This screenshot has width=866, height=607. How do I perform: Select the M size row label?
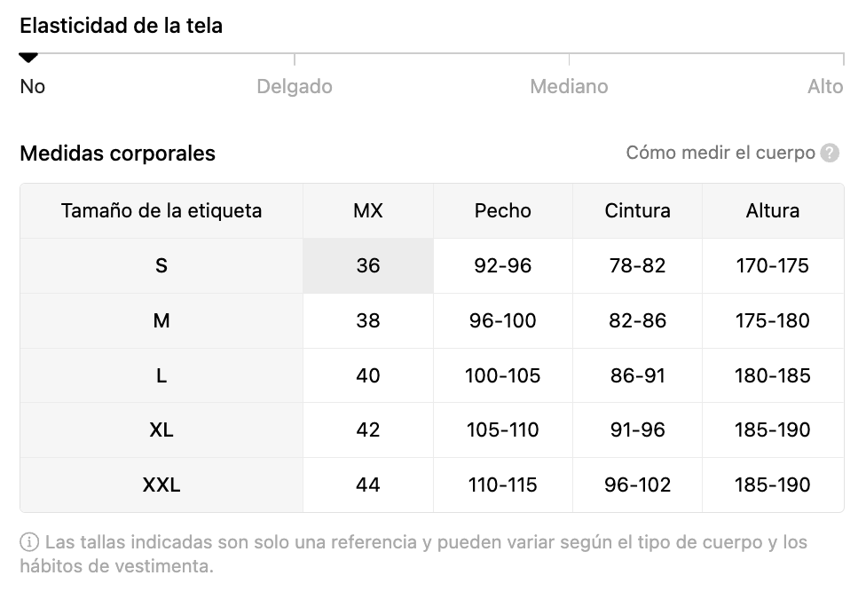pos(161,320)
